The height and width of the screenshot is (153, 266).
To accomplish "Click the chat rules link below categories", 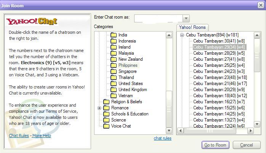I will pyautogui.click(x=162, y=138).
